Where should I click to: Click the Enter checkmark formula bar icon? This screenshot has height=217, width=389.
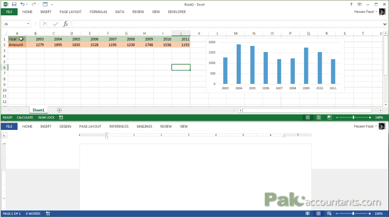coord(55,24)
